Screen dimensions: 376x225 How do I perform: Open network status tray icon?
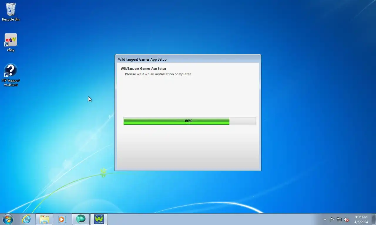pos(339,219)
